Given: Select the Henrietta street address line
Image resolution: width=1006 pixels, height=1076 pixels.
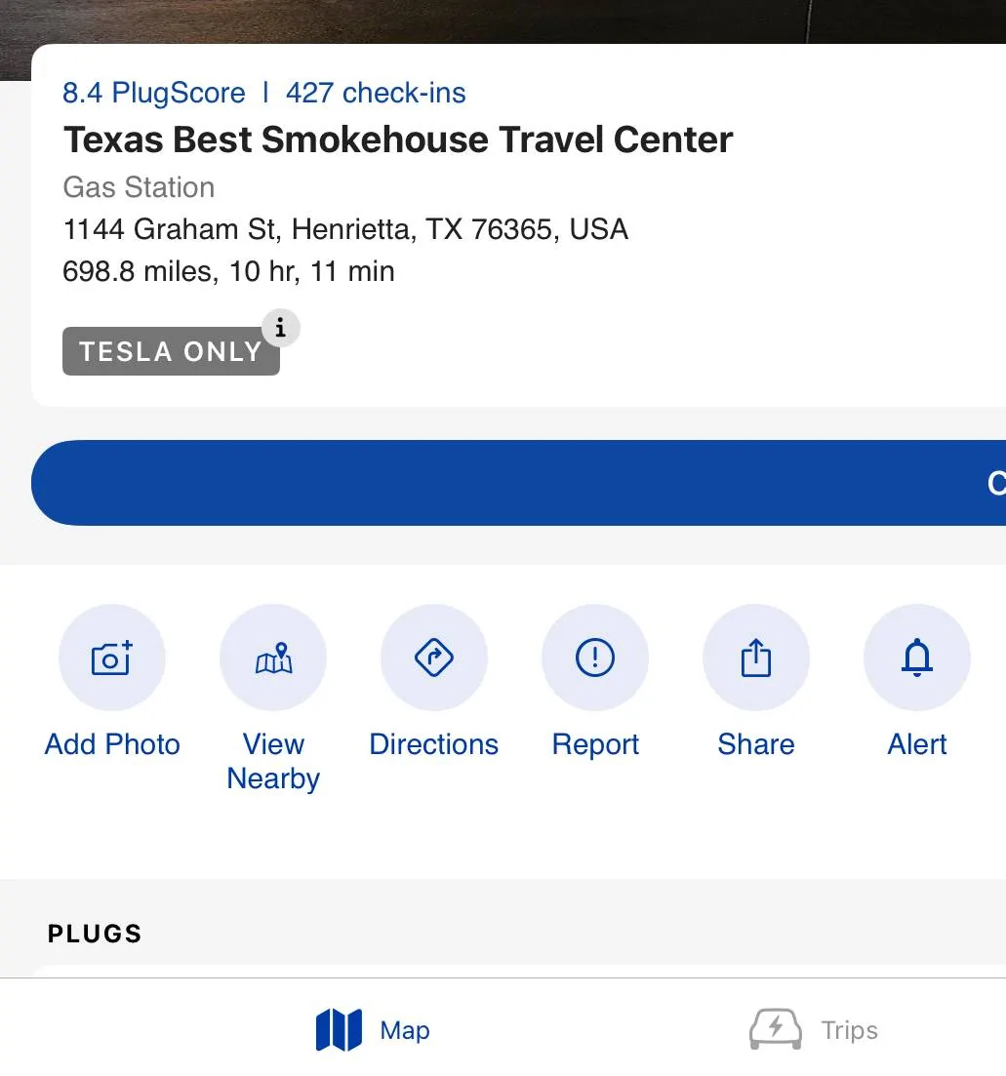Looking at the screenshot, I should [x=345, y=229].
